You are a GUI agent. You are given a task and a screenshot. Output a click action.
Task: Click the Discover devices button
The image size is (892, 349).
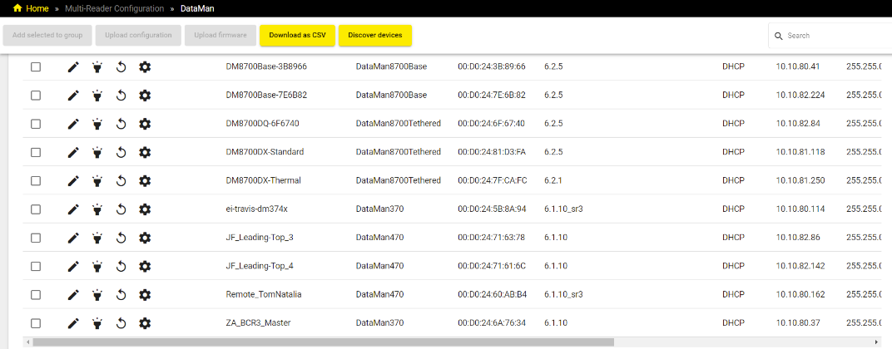[x=374, y=36]
